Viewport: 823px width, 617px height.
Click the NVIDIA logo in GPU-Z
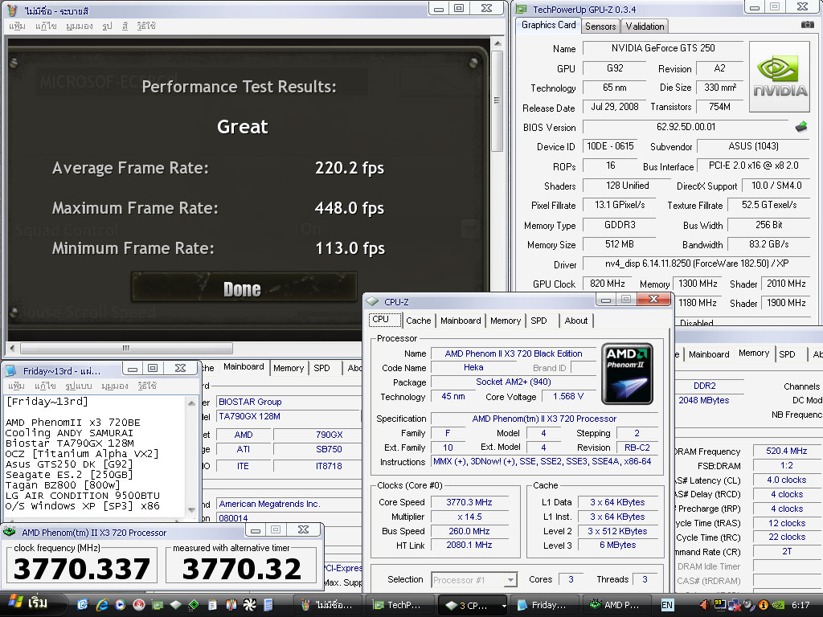point(780,76)
